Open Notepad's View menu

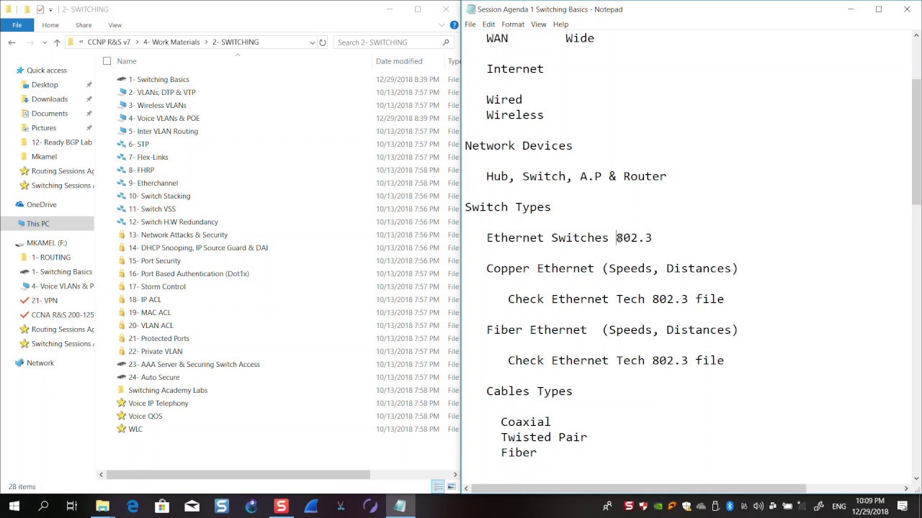[539, 24]
